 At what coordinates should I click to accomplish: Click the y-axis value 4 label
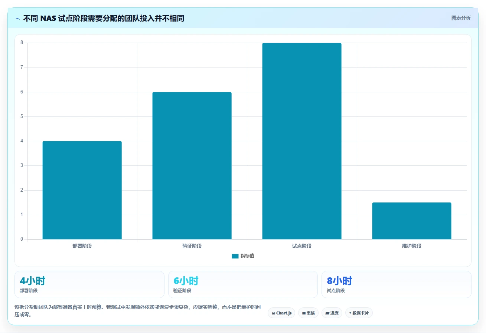[x=22, y=141]
